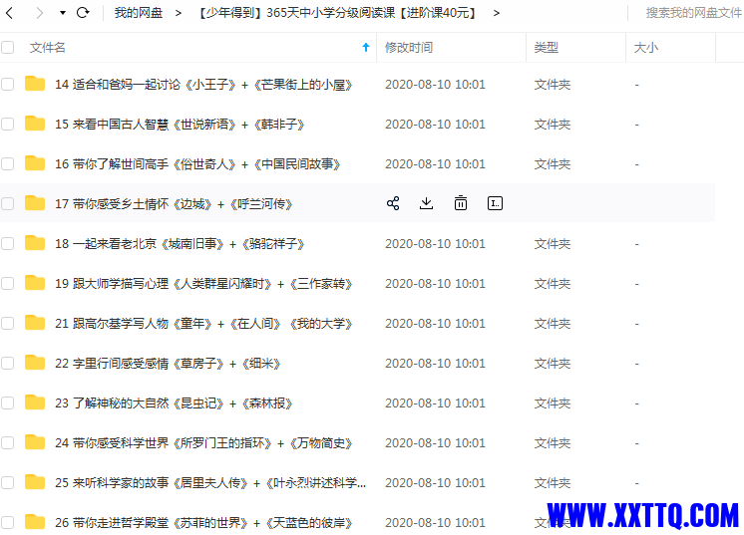Refresh the file list
This screenshot has height=535, width=744.
coord(83,13)
